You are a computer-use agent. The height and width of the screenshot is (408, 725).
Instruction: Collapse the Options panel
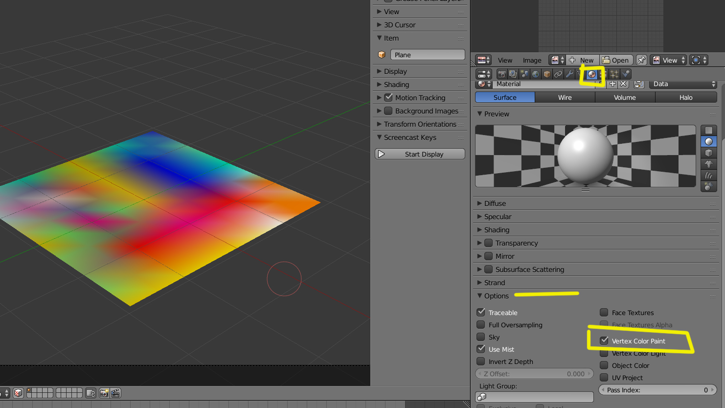(x=496, y=296)
